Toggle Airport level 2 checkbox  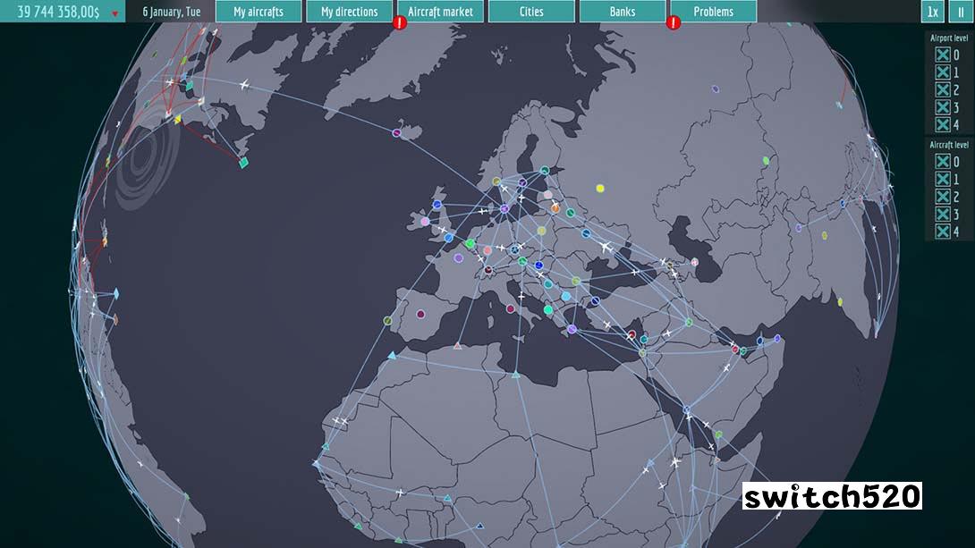pos(943,89)
